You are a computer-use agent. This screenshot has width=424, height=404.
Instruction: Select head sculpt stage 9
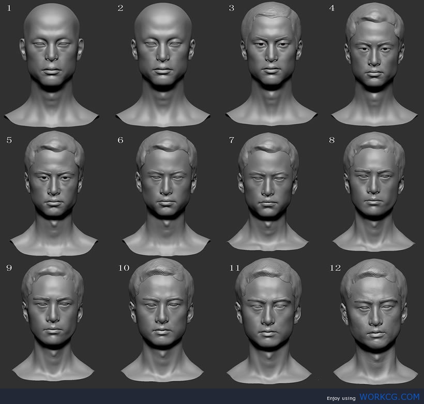click(53, 320)
